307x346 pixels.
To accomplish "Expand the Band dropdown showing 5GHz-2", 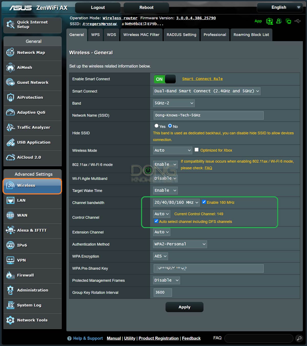I will point(174,103).
